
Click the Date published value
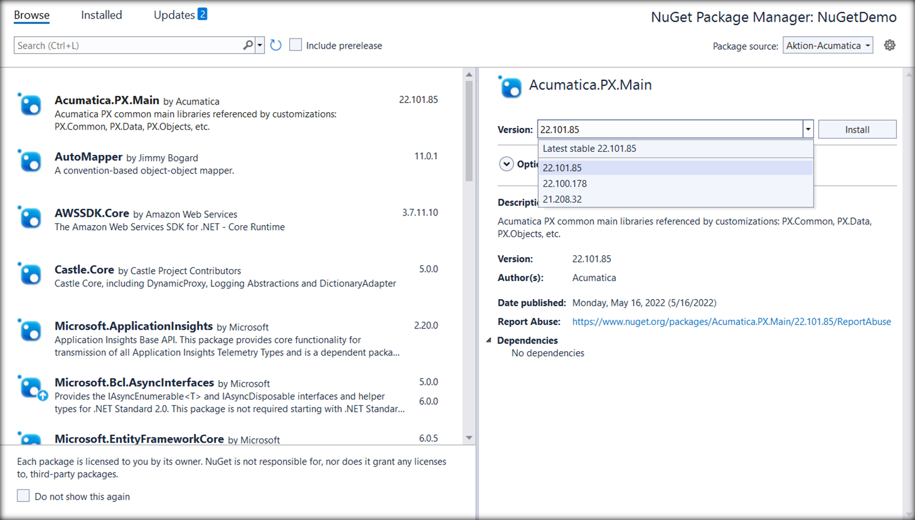(644, 303)
